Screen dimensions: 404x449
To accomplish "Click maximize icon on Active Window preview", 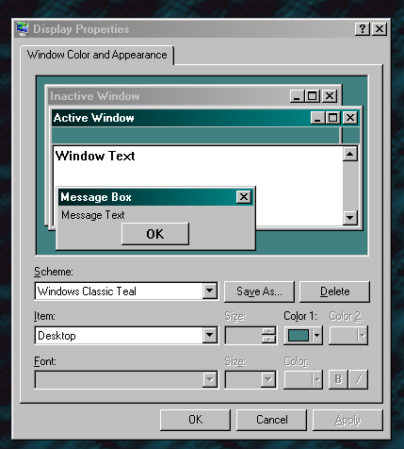I will pos(332,118).
